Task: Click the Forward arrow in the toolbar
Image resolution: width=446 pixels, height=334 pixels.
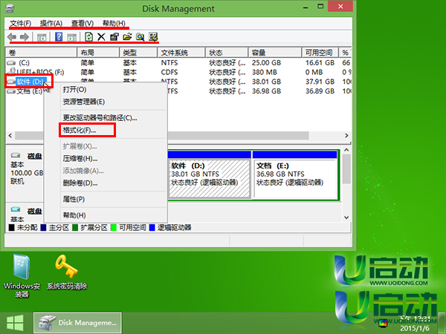Action: click(25, 37)
